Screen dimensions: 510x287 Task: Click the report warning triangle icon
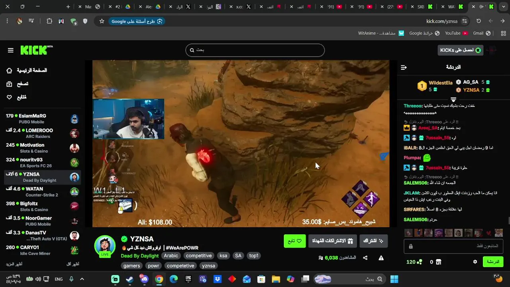tap(381, 258)
